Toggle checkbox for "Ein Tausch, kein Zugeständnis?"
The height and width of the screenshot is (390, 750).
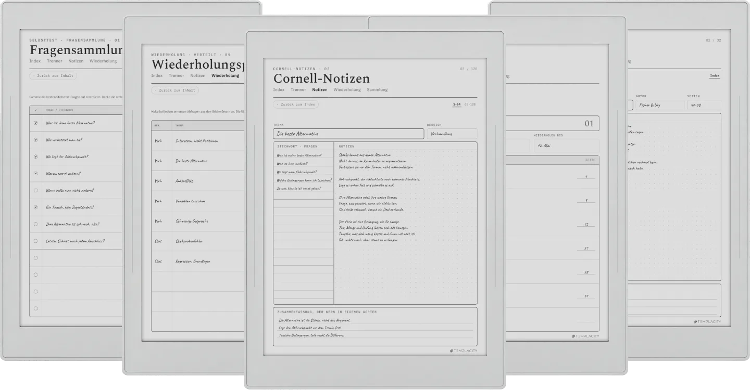tap(35, 207)
